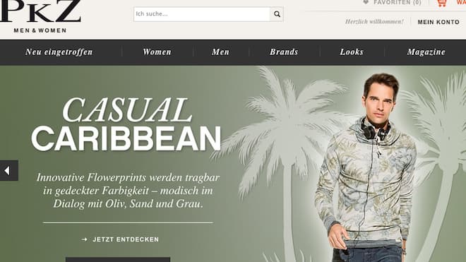Image resolution: width=466 pixels, height=262 pixels.
Task: Click the search magnifier icon
Action: pos(277,14)
